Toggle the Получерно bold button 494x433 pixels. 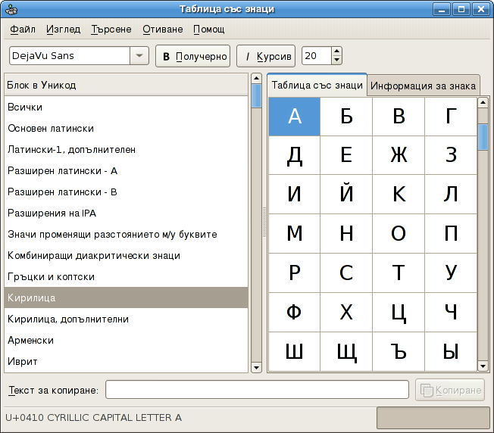click(x=192, y=56)
